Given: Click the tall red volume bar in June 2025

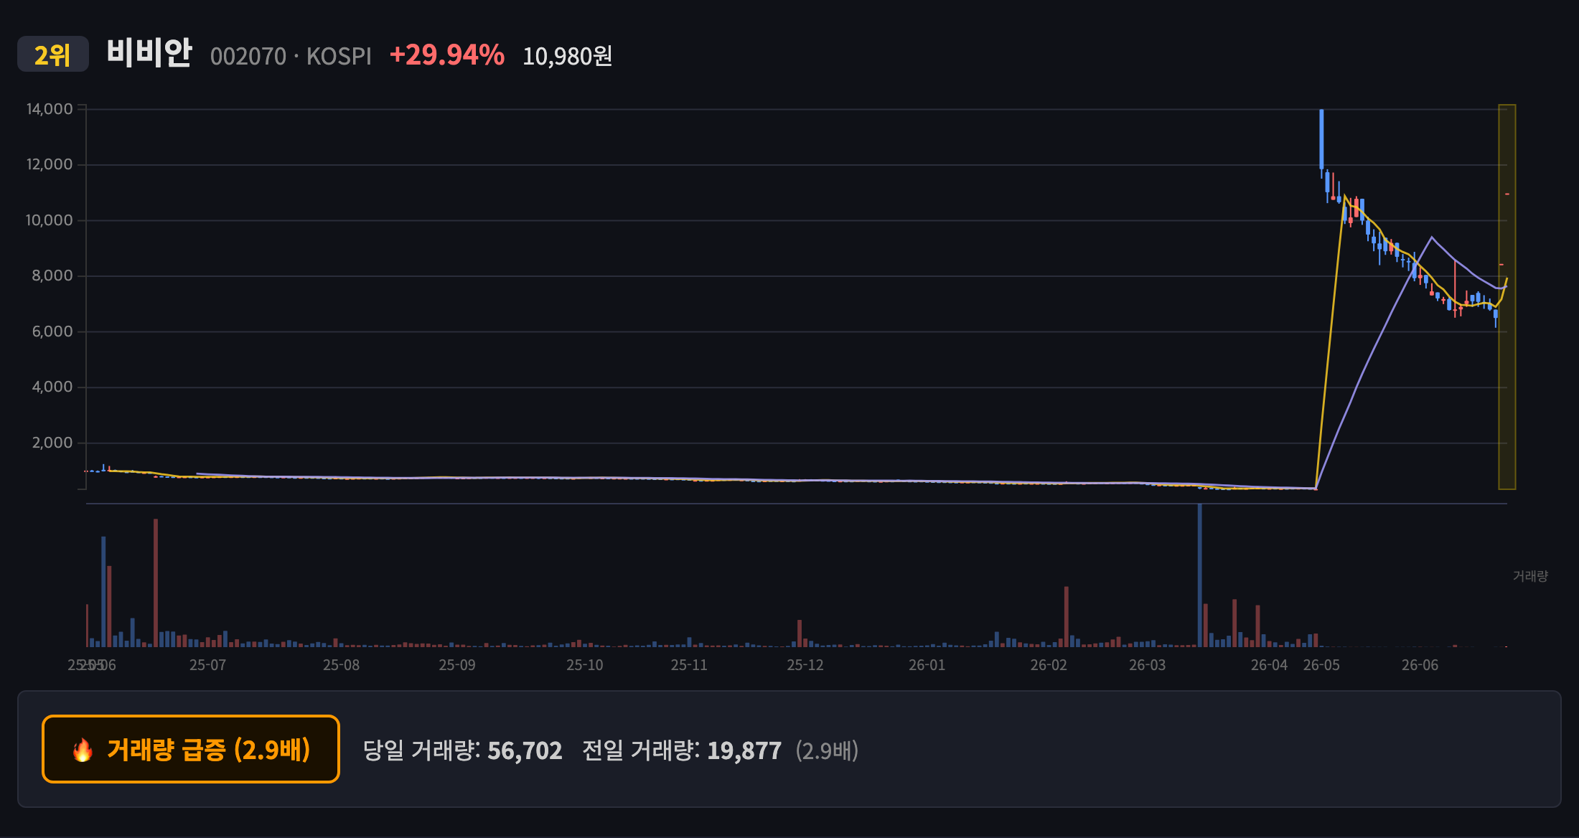Looking at the screenshot, I should [156, 583].
